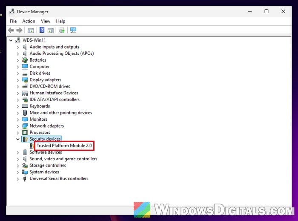Expand the Software devices arrow
The width and height of the screenshot is (298, 221).
click(x=18, y=153)
